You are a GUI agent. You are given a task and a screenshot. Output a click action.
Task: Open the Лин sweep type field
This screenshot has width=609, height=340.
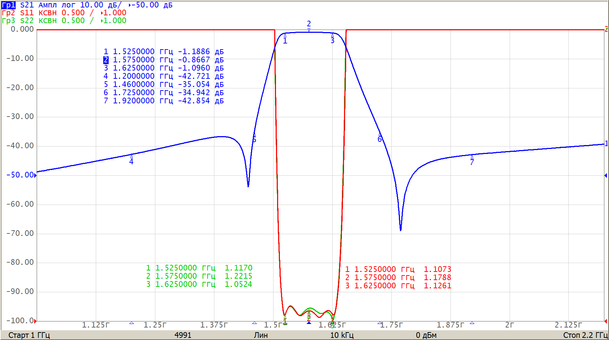coord(261,335)
